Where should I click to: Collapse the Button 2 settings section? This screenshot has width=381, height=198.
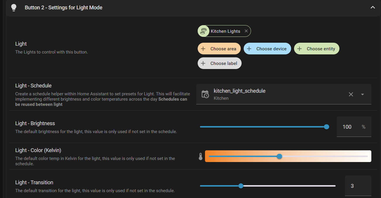click(373, 8)
